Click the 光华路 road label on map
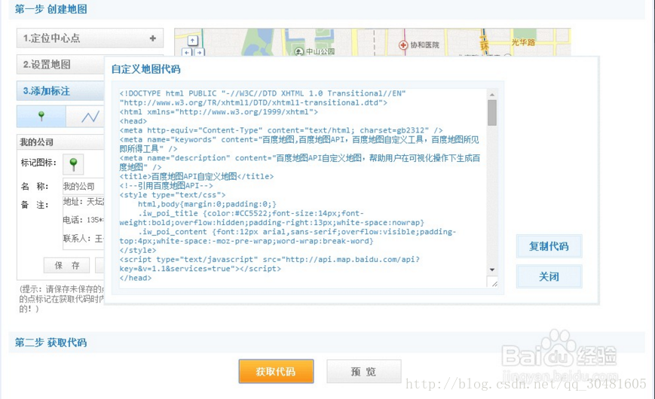The width and height of the screenshot is (655, 399). tap(523, 42)
